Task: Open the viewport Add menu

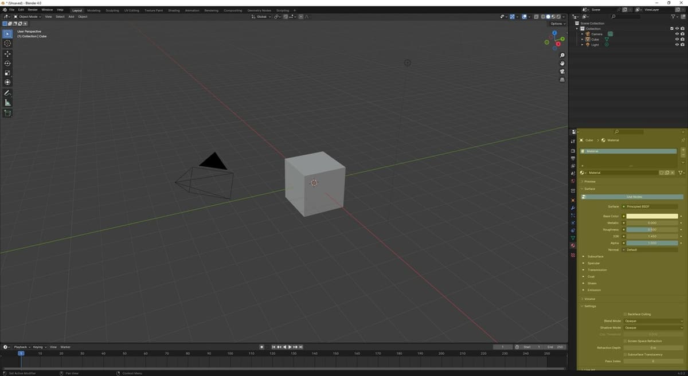Action: click(x=71, y=17)
